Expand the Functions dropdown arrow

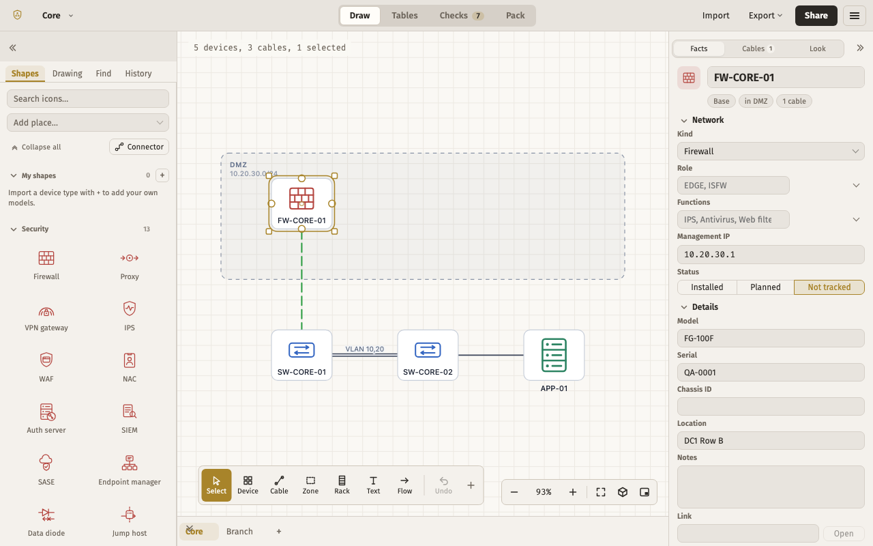(857, 220)
